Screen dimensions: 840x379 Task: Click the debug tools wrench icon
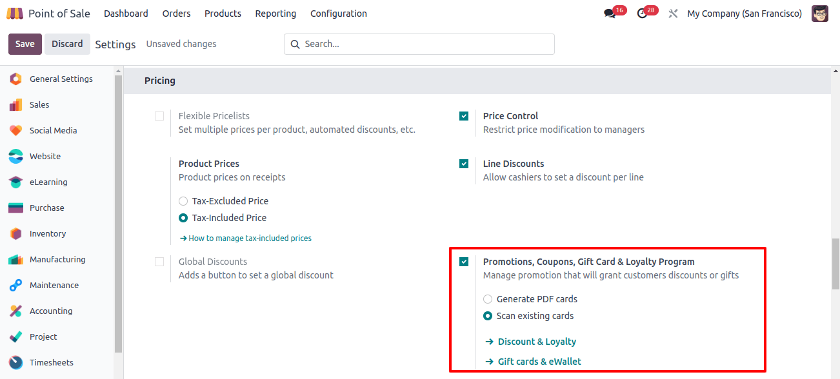coord(673,14)
